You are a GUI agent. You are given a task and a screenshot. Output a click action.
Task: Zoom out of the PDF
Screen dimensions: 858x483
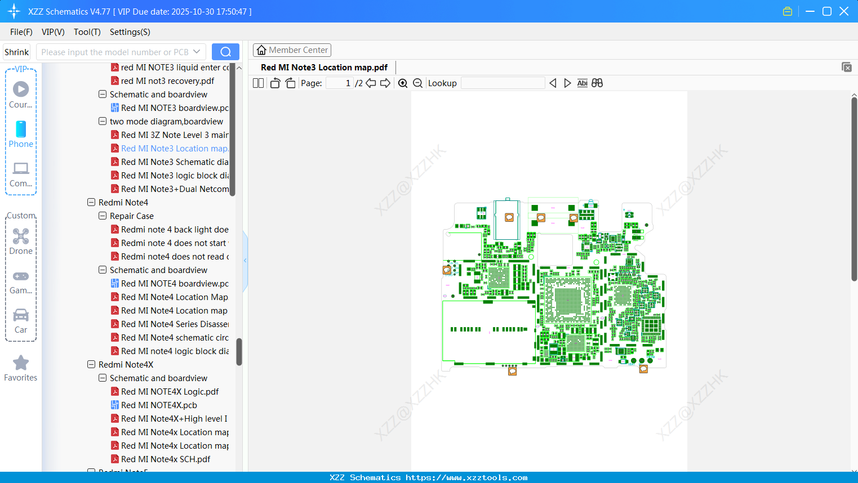(x=418, y=83)
